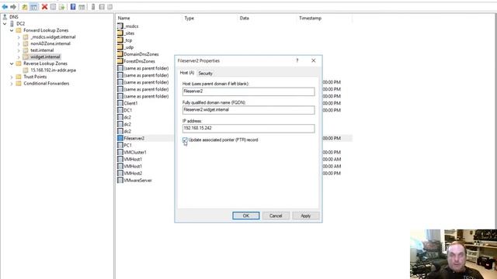This screenshot has height=279, width=497.
Task: Click the Export List toolbar icon
Action: click(62, 7)
